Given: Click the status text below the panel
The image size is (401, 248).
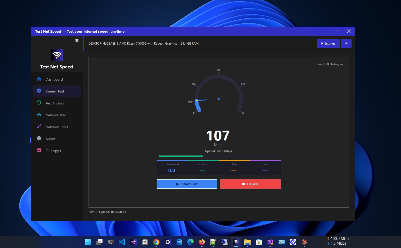Looking at the screenshot, I should click(107, 212).
